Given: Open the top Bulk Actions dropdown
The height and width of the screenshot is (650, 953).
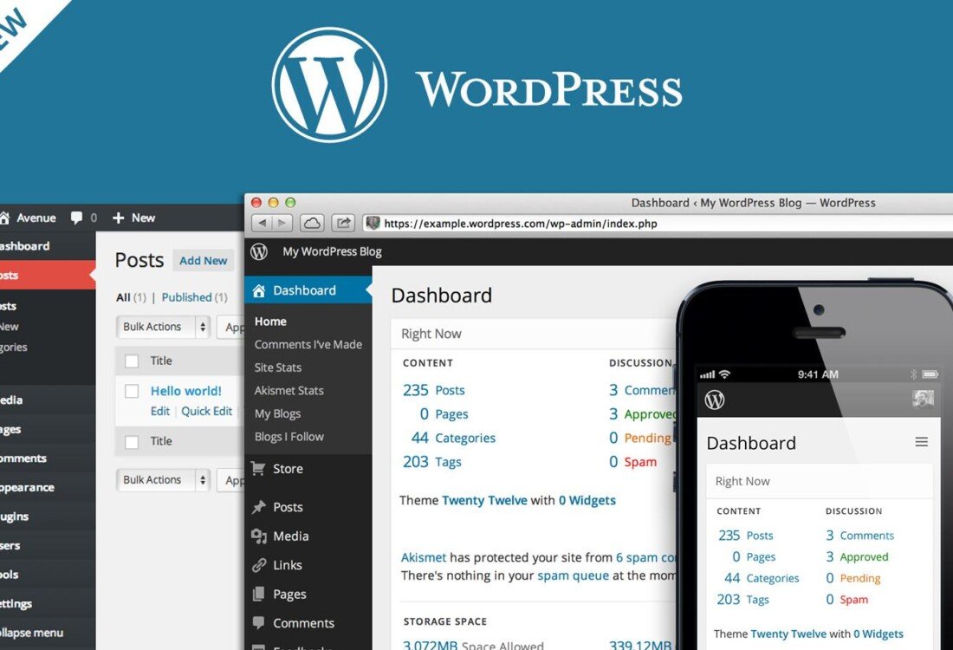Looking at the screenshot, I should coord(163,327).
